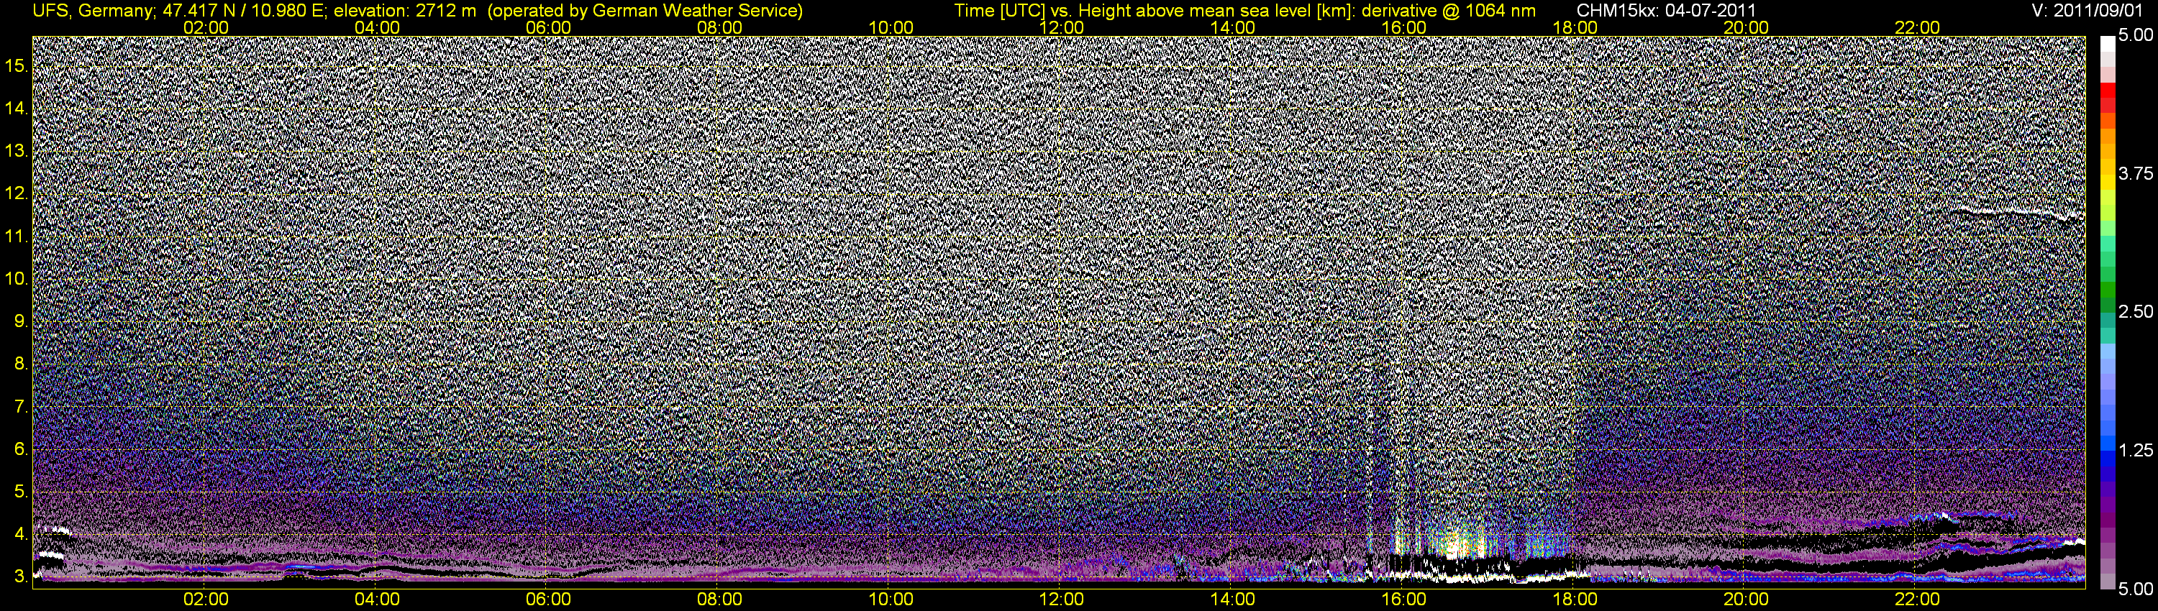Image resolution: width=2158 pixels, height=611 pixels.
Task: Click the height axis label 3 km
Action: point(21,576)
